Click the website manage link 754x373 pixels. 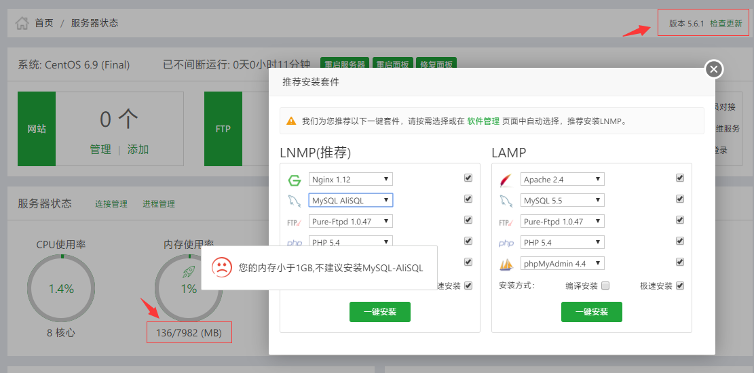(x=100, y=149)
